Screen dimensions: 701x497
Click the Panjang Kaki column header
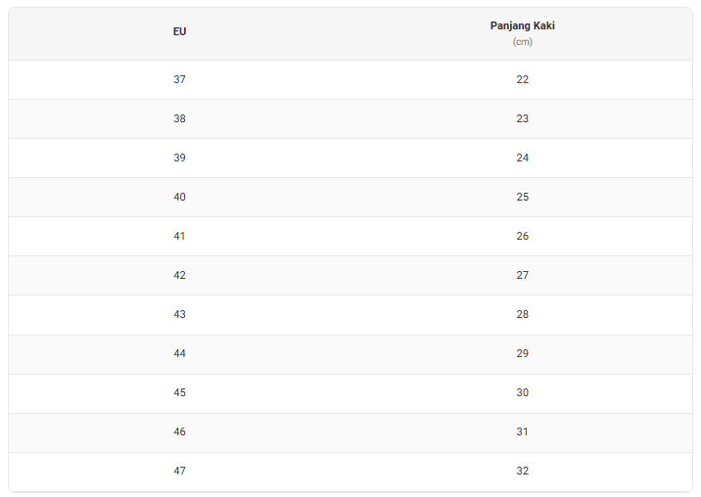(522, 25)
